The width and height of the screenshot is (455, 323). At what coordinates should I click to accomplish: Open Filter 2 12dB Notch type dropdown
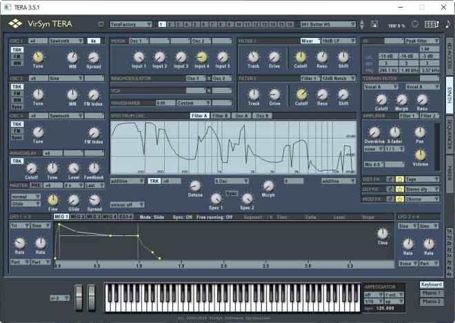tap(338, 78)
